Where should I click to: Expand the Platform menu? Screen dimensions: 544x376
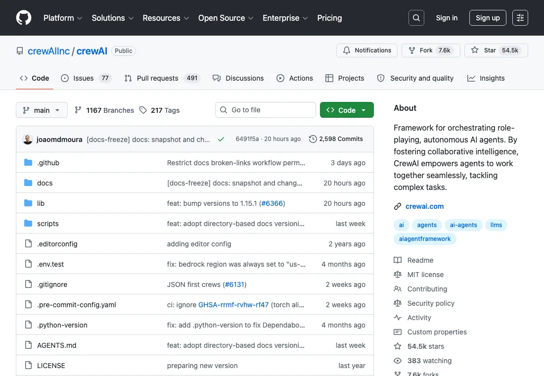(x=62, y=18)
